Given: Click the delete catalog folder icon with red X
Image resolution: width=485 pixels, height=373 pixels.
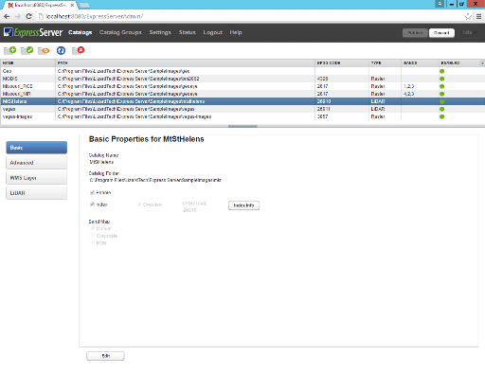Looking at the screenshot, I should (78, 50).
